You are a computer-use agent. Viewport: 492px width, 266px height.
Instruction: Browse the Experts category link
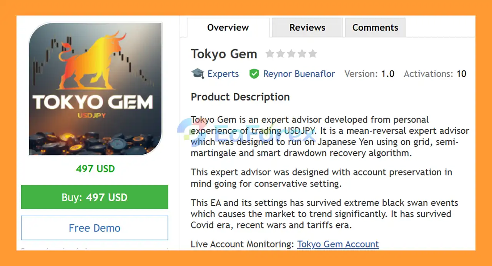[223, 74]
